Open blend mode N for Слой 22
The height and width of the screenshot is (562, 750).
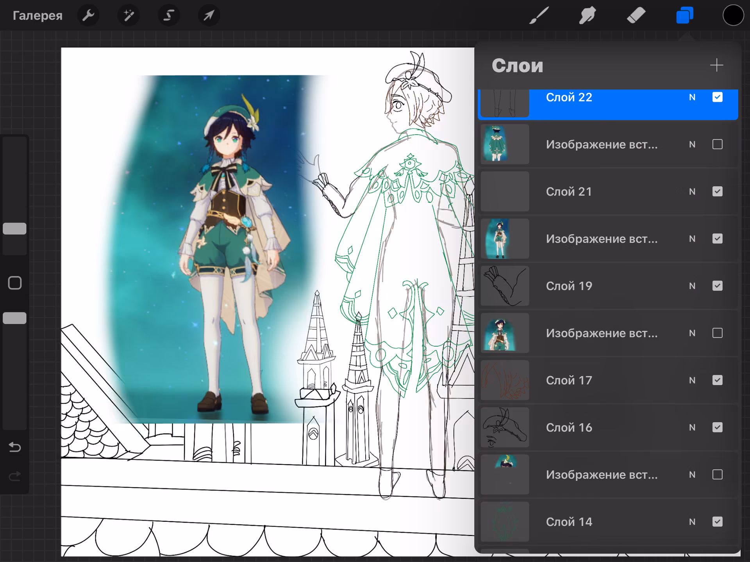pos(692,97)
